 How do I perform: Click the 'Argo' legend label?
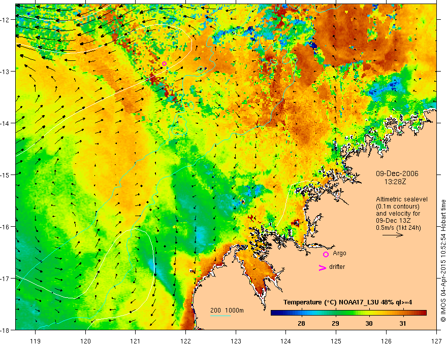pos(339,253)
